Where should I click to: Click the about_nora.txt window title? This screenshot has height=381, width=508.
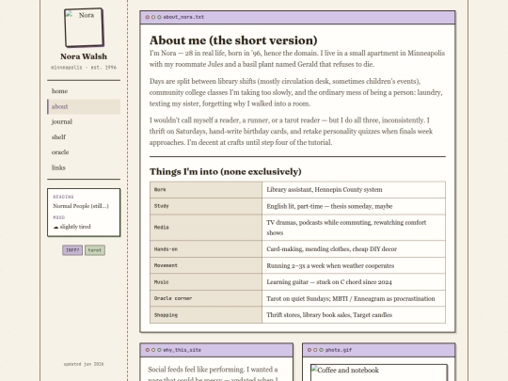183,17
